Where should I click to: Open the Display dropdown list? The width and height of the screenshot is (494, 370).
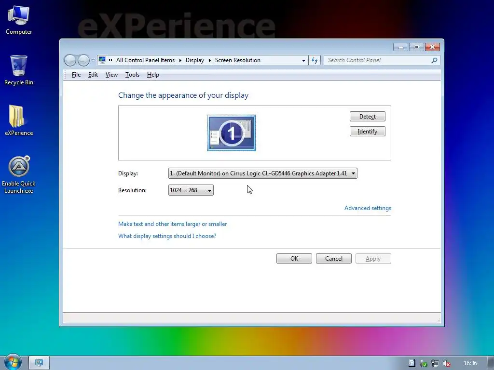[x=263, y=173]
